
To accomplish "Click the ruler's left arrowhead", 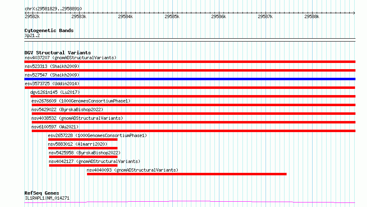I will (26, 13).
